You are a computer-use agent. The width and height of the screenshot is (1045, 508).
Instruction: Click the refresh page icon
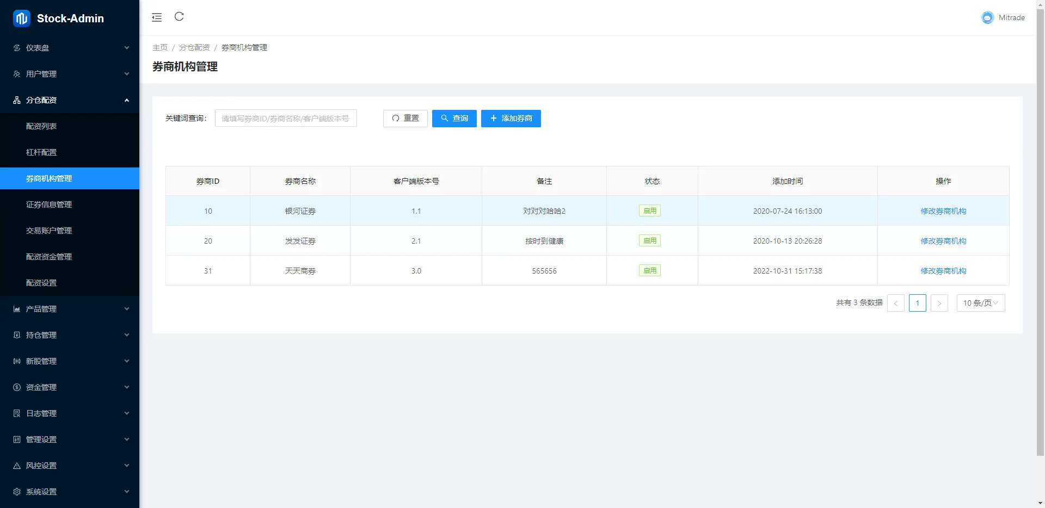[x=179, y=16]
